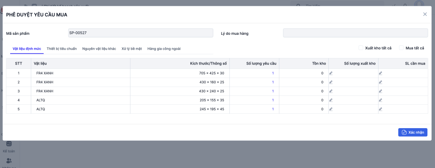Switch to Thiết bị tiêu chuẩn tab

coord(62,49)
